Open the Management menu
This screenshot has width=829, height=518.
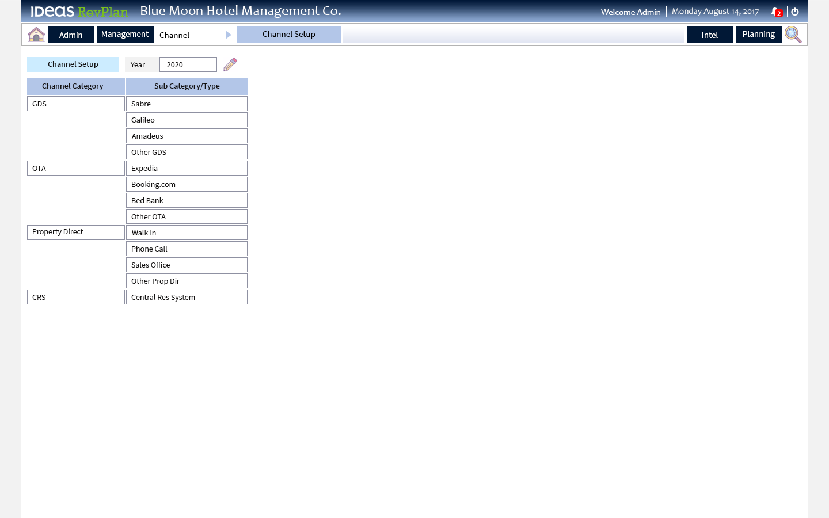pyautogui.click(x=125, y=34)
